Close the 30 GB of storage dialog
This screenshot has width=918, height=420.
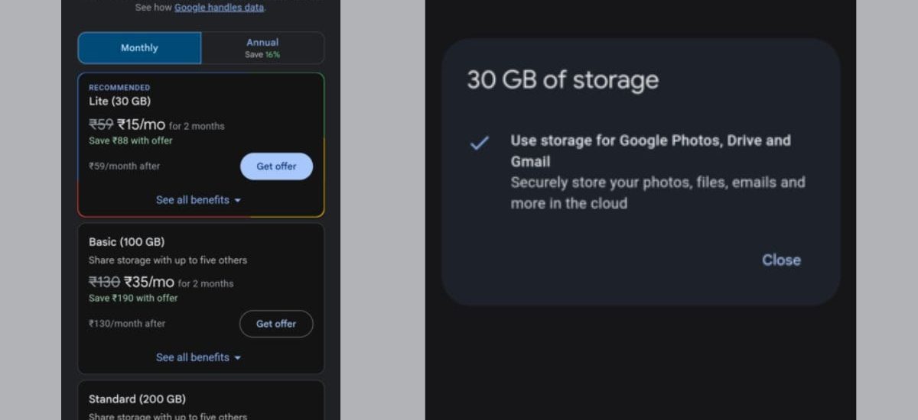point(781,260)
